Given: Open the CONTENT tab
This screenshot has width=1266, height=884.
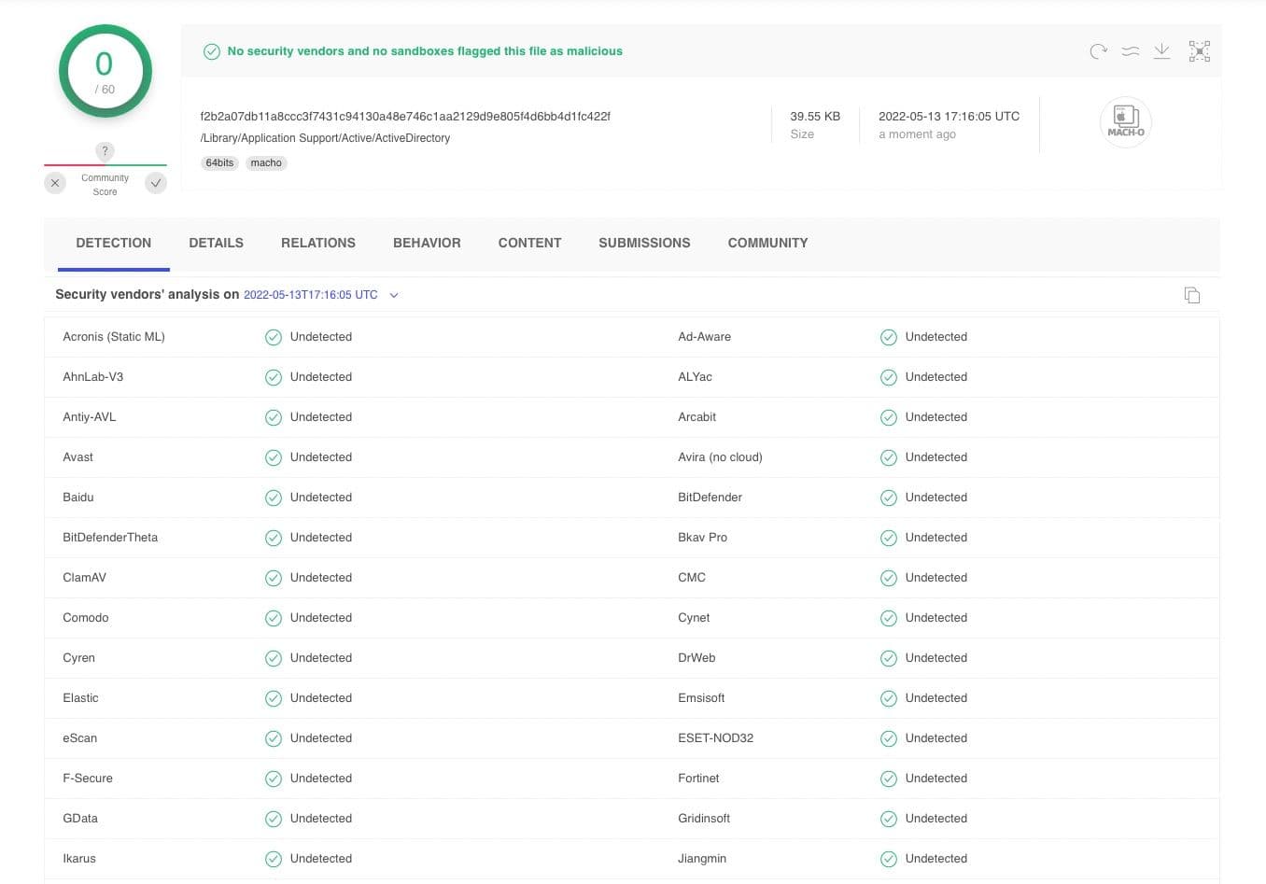Looking at the screenshot, I should point(529,243).
